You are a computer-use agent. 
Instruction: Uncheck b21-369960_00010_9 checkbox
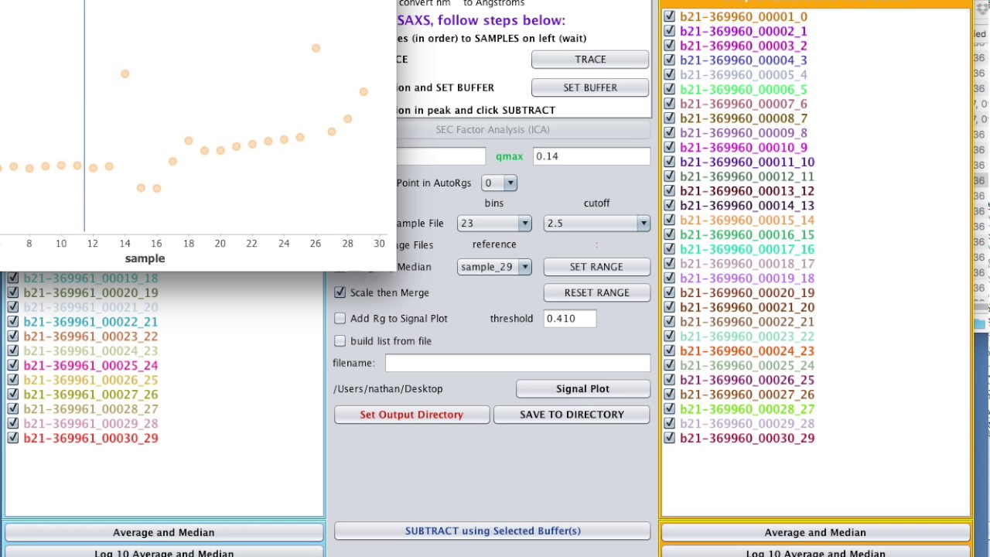pyautogui.click(x=670, y=147)
